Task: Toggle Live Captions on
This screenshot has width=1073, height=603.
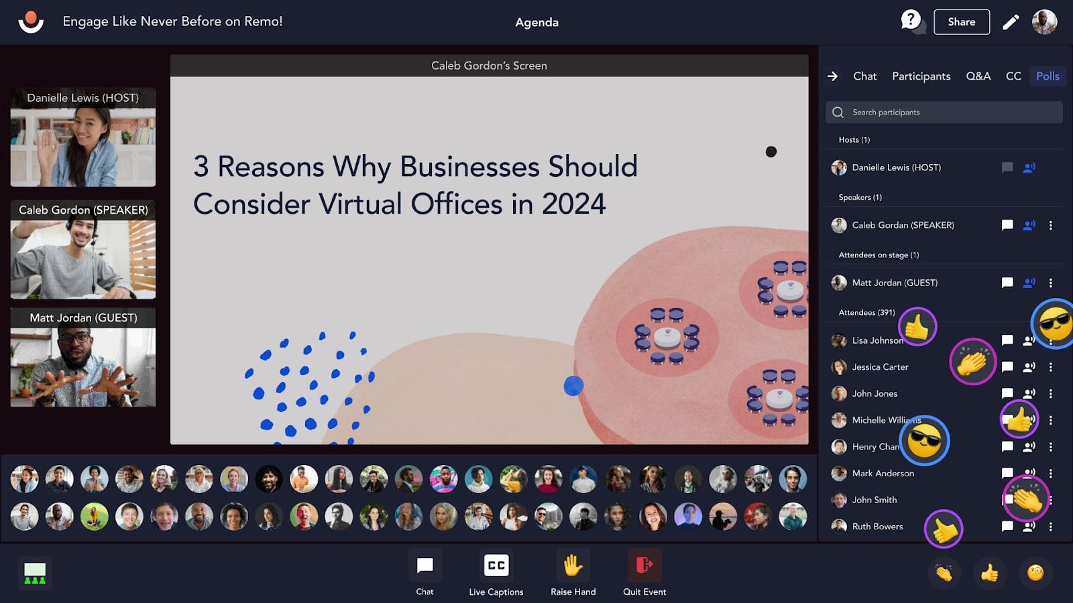Action: (496, 567)
